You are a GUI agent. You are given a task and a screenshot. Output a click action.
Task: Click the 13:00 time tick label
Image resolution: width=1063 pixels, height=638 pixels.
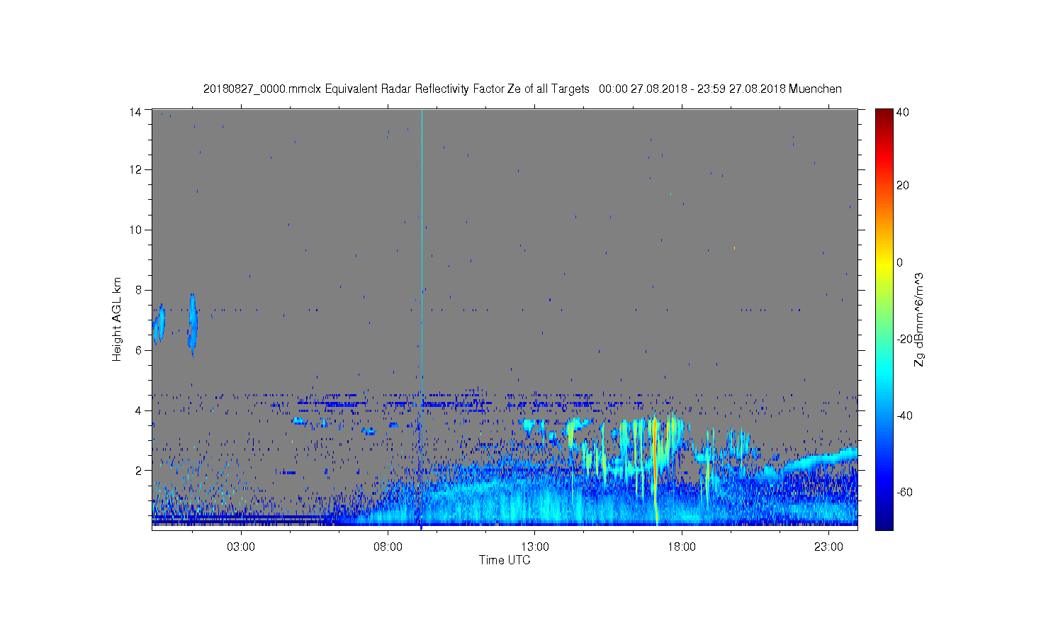[x=535, y=547]
